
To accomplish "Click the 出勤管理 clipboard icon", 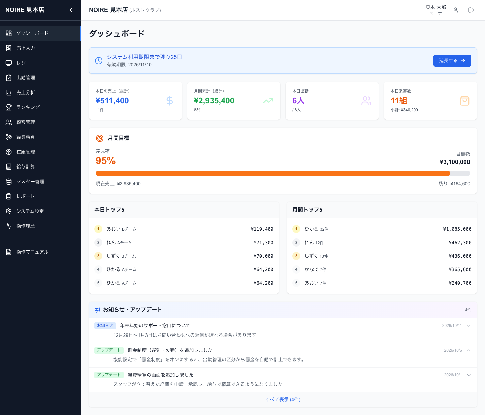I will click(x=9, y=78).
